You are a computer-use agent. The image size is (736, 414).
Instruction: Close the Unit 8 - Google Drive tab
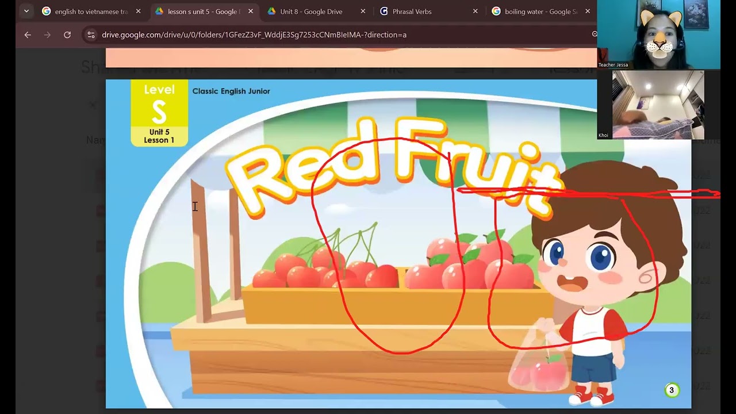coord(363,11)
